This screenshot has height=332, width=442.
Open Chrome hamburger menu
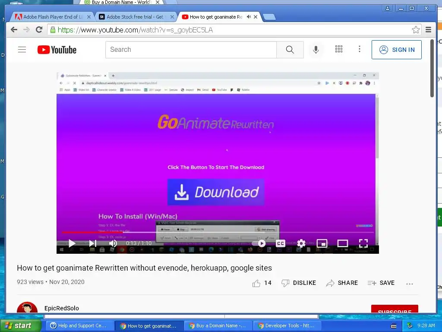coord(428,30)
